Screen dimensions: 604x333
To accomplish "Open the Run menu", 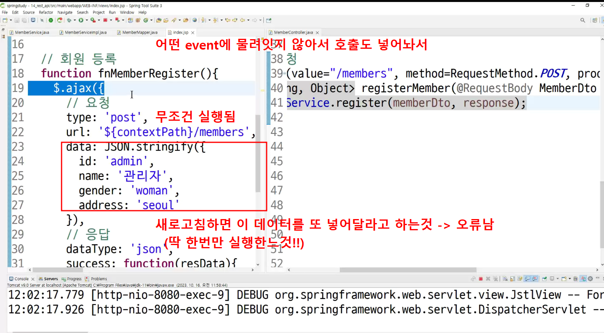I will point(112,12).
